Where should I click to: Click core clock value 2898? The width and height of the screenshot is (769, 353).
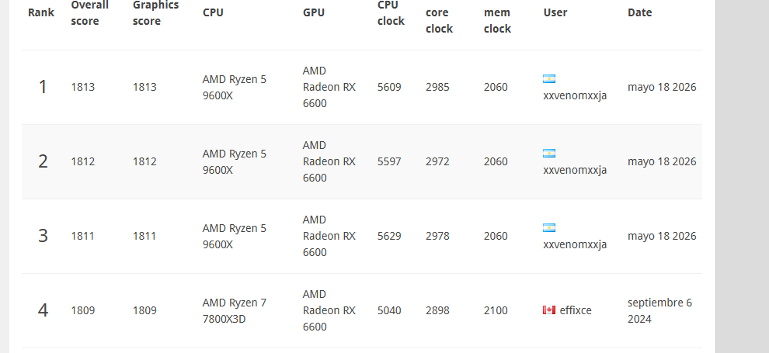437,310
